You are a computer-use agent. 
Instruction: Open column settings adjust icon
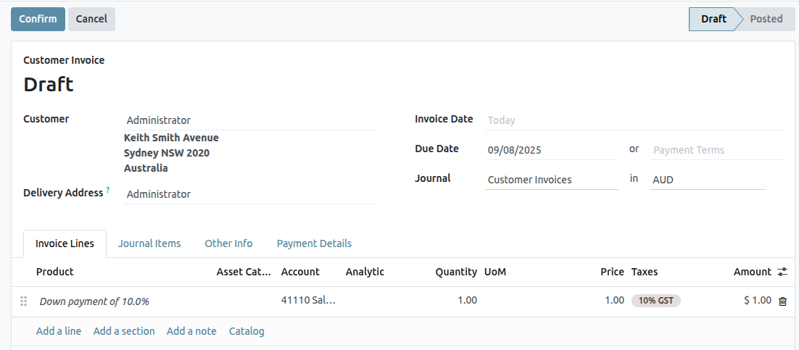click(x=782, y=272)
